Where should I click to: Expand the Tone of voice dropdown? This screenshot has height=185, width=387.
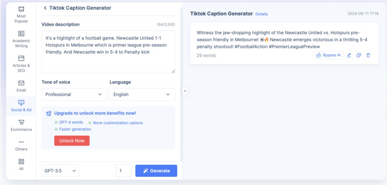74,94
